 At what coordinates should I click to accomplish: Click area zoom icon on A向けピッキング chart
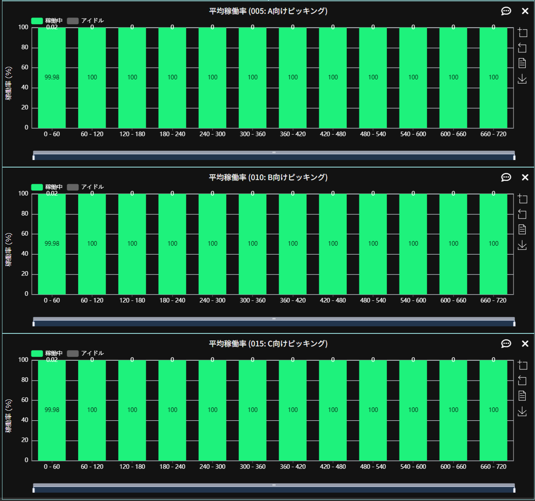tap(522, 33)
